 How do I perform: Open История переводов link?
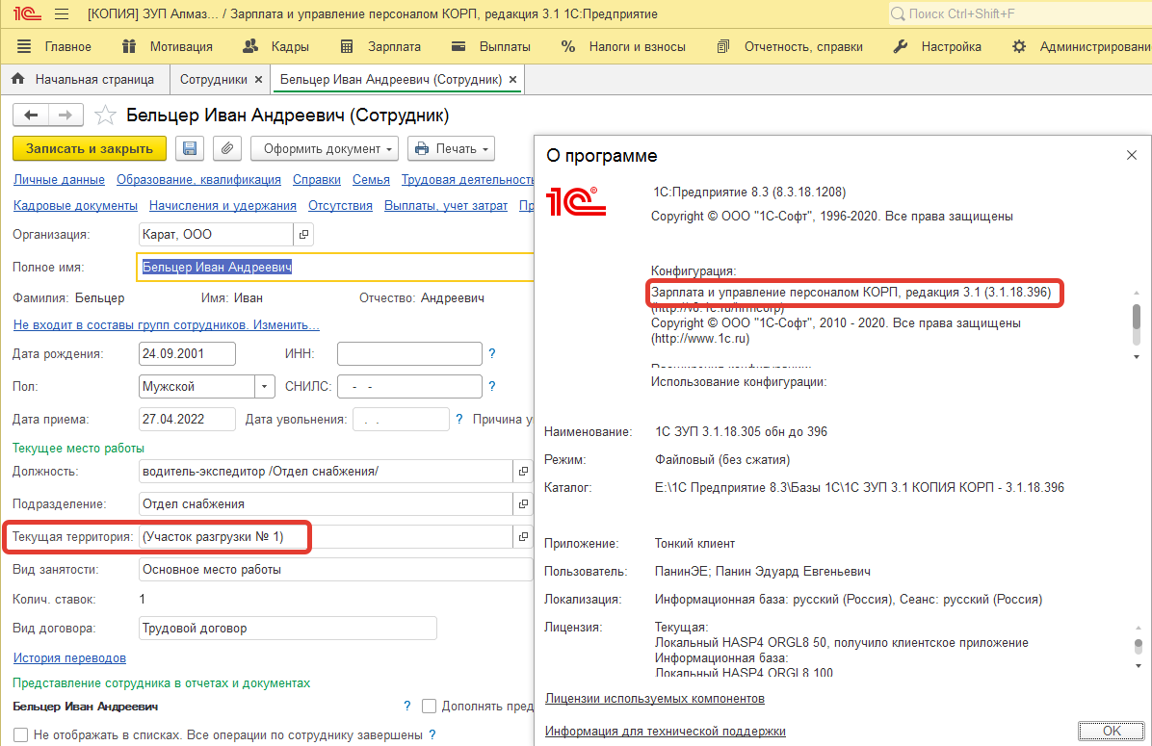point(69,657)
